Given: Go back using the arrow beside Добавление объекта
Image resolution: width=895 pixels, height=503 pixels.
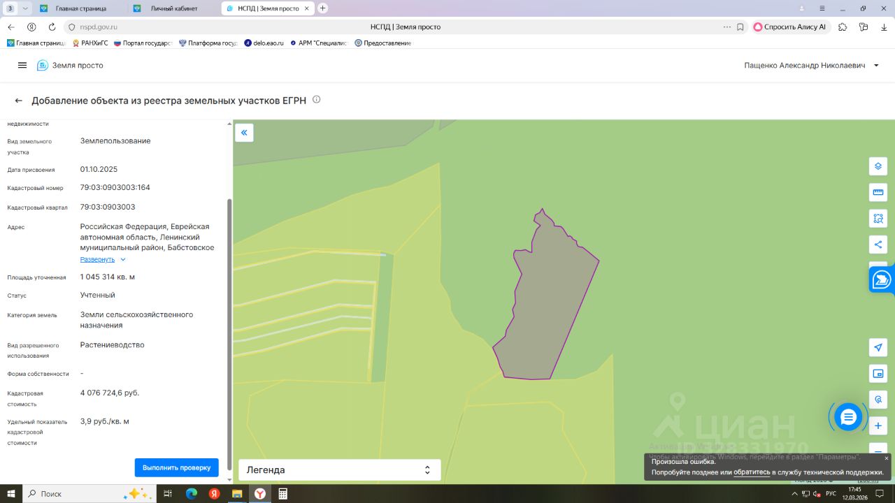Looking at the screenshot, I should point(19,101).
